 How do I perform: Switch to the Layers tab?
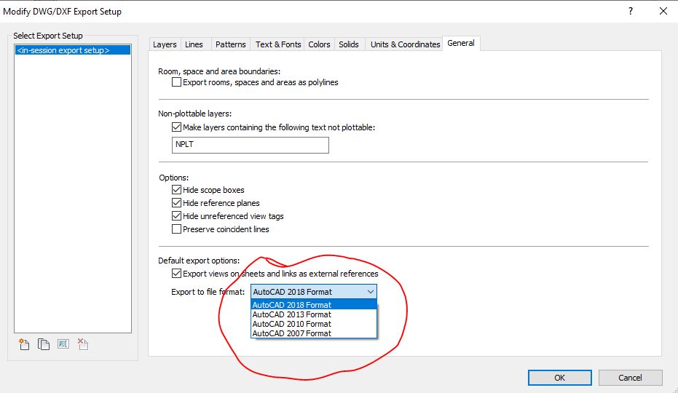point(165,44)
